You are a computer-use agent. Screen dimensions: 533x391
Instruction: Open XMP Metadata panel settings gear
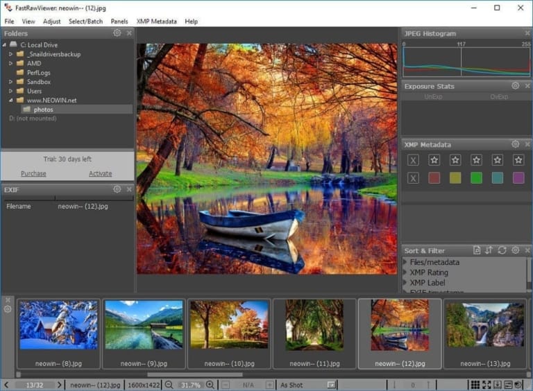click(516, 144)
